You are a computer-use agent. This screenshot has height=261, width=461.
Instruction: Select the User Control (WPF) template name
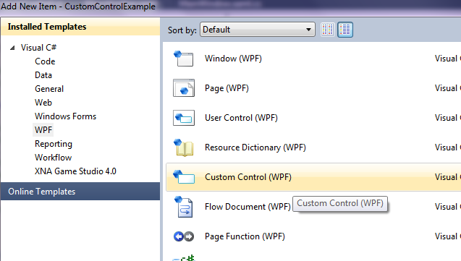[x=241, y=118]
